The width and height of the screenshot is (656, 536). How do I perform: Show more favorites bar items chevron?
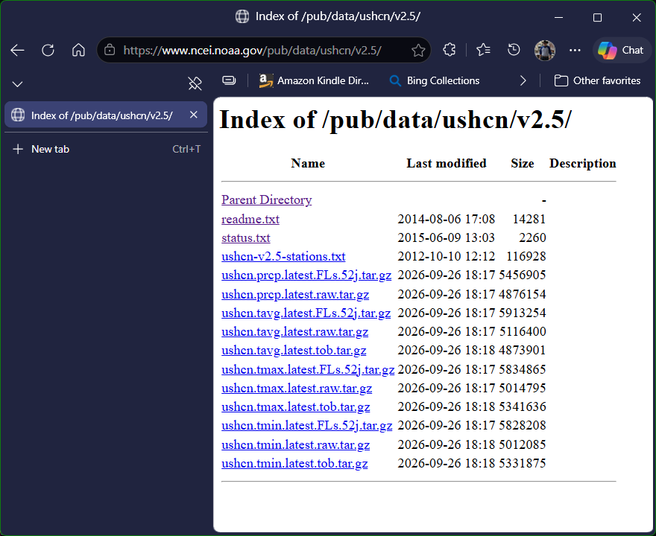(x=523, y=80)
